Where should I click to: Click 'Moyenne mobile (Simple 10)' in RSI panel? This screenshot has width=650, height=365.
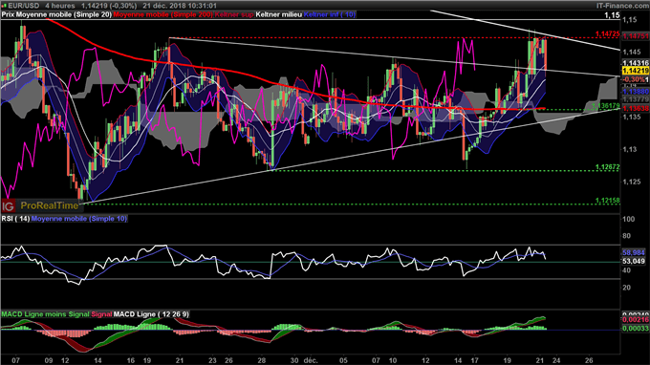78,219
